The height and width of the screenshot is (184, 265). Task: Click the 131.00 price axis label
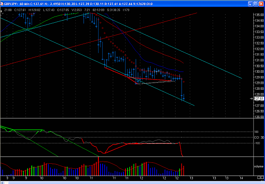tap(259, 60)
